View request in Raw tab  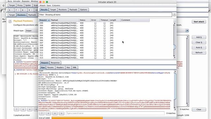(43, 67)
